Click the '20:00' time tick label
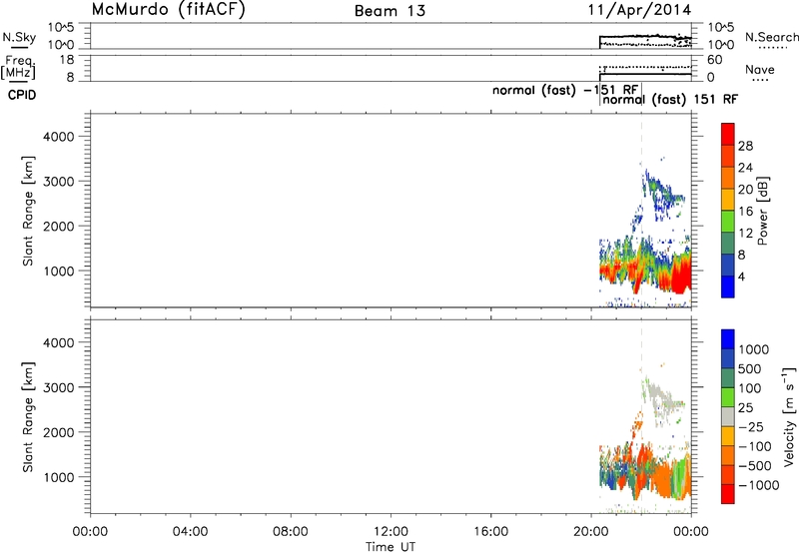 [591, 532]
